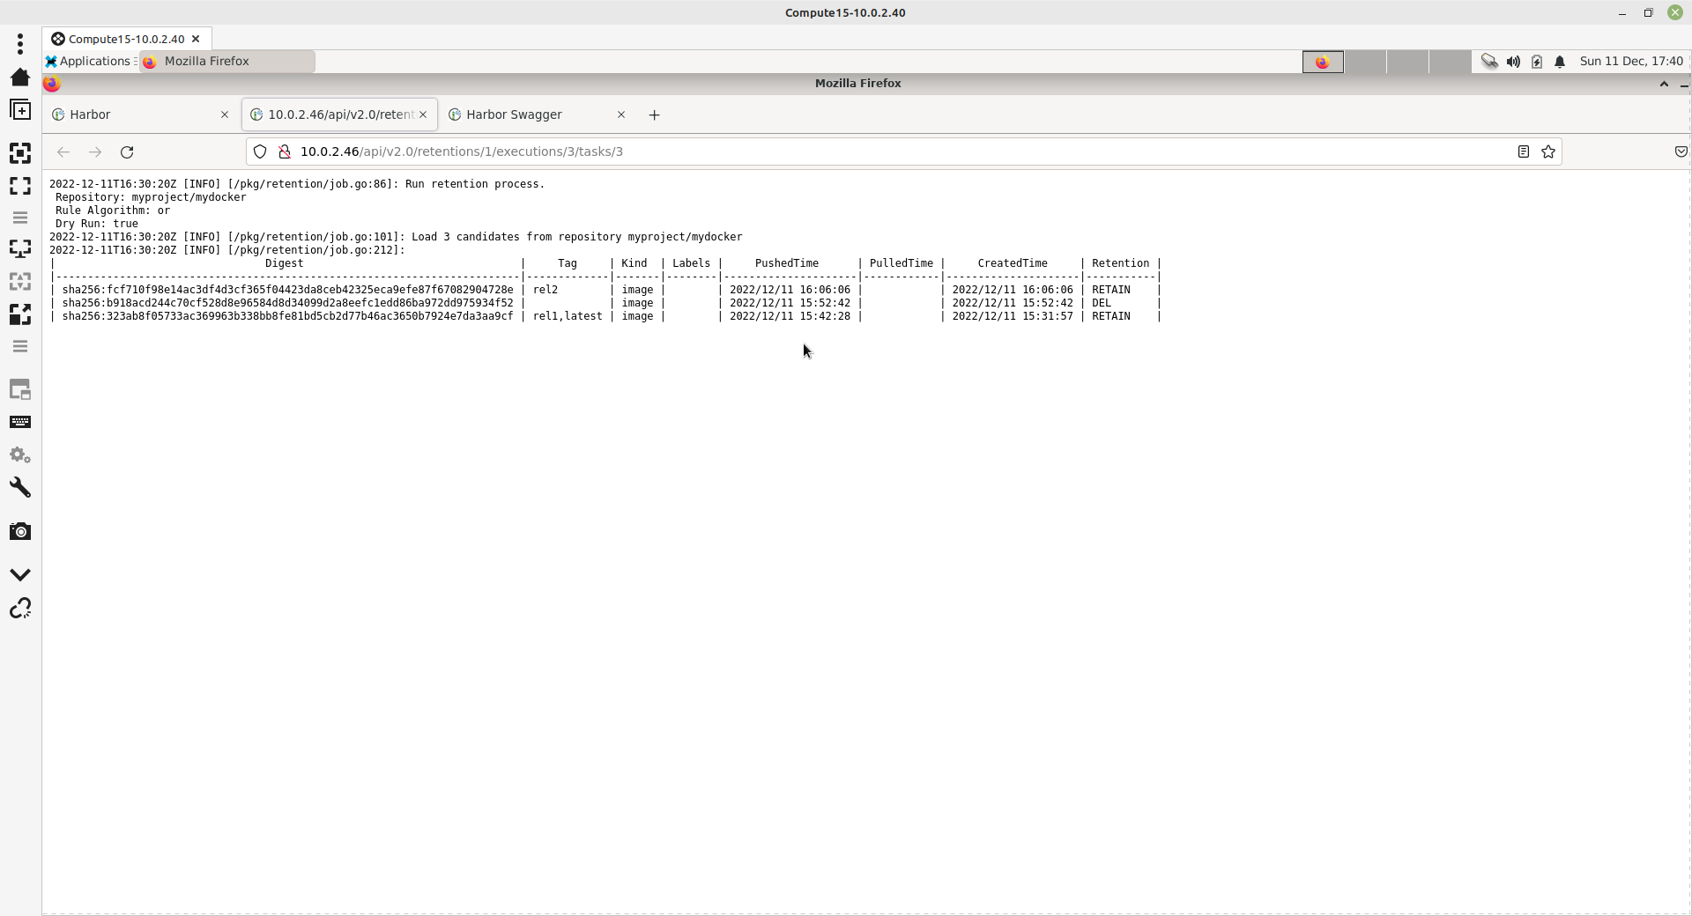1692x916 pixels.
Task: Open the keyboard icon in sidebar
Action: (20, 422)
